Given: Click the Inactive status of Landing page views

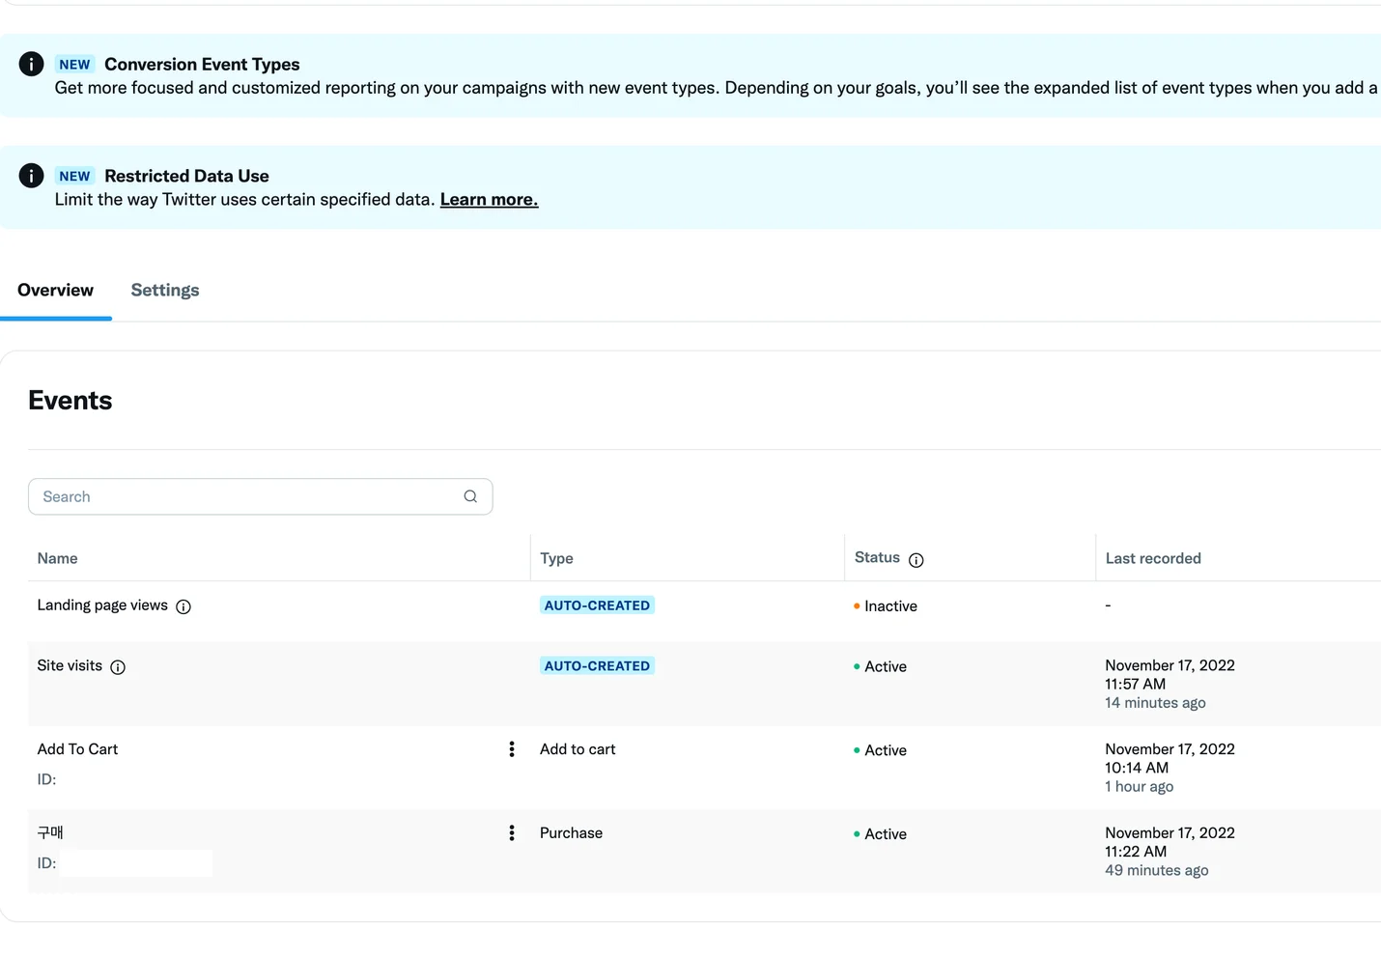Looking at the screenshot, I should coord(890,606).
